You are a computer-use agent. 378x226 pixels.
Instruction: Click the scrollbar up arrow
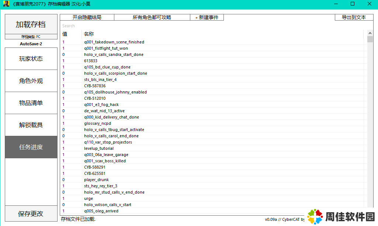tap(370, 32)
